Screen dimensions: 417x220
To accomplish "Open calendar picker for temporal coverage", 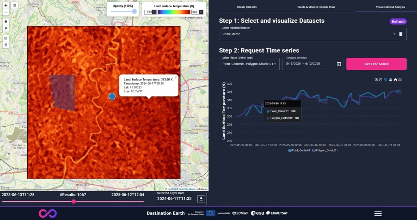I will click(339, 64).
